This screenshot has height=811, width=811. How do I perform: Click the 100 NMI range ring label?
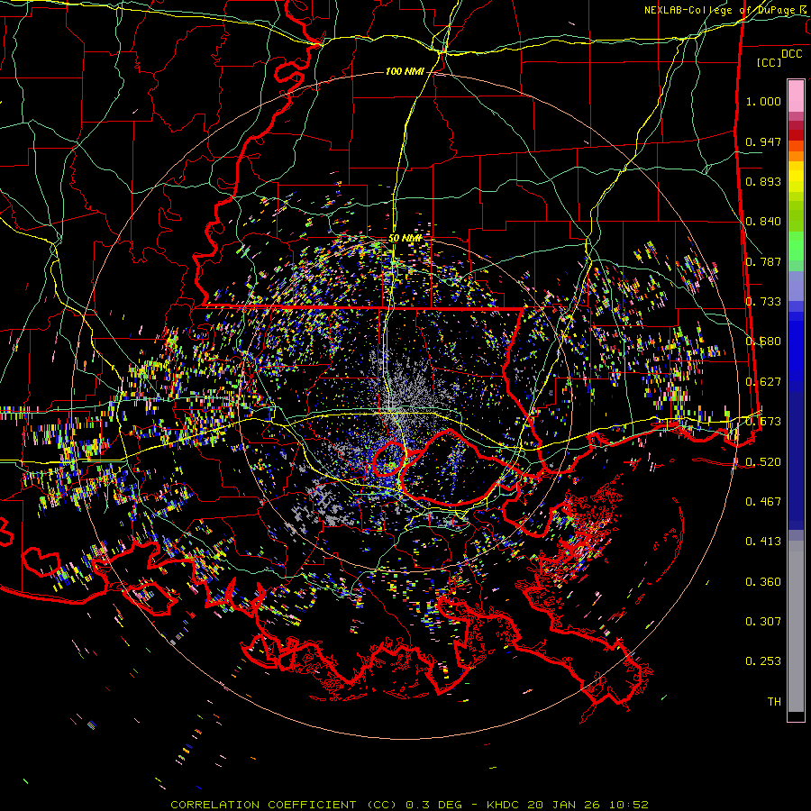(x=405, y=71)
